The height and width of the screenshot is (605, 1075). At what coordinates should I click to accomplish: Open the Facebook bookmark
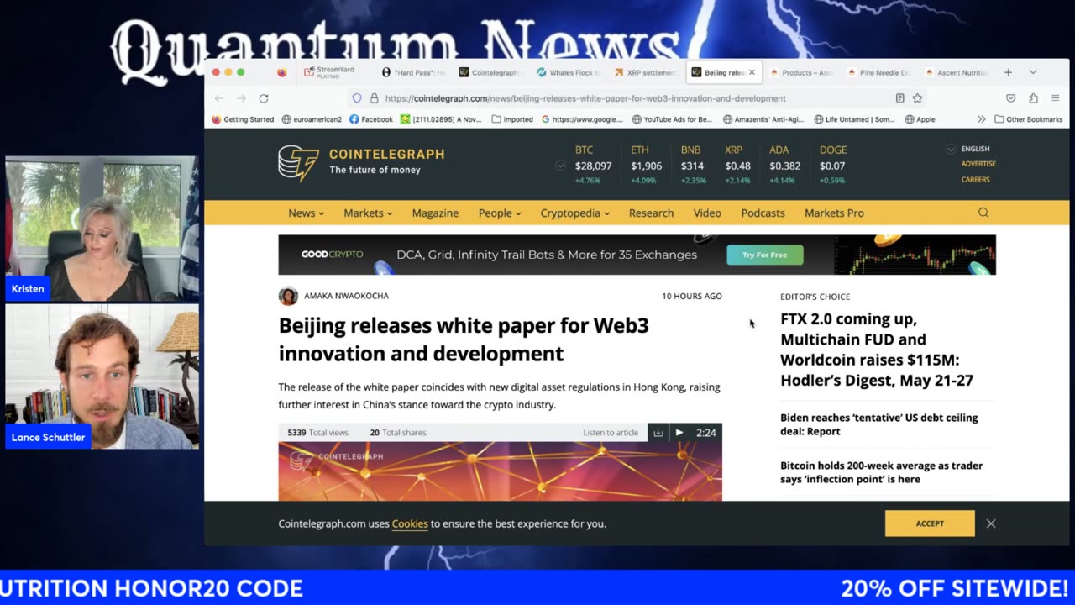(x=371, y=119)
